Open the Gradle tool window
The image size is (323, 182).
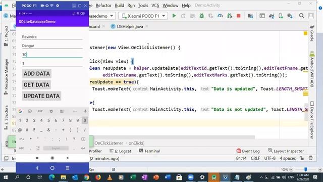312,33
